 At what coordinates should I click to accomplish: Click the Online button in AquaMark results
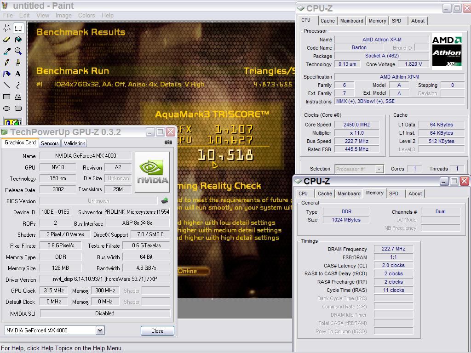pyautogui.click(x=192, y=271)
